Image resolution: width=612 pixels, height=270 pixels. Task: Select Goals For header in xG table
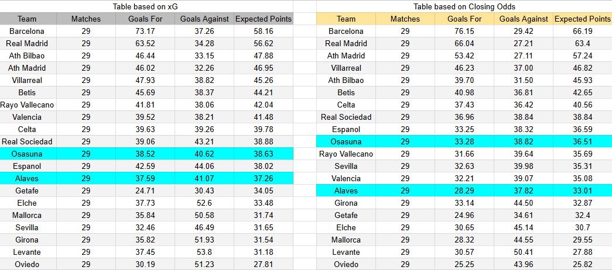(x=145, y=19)
